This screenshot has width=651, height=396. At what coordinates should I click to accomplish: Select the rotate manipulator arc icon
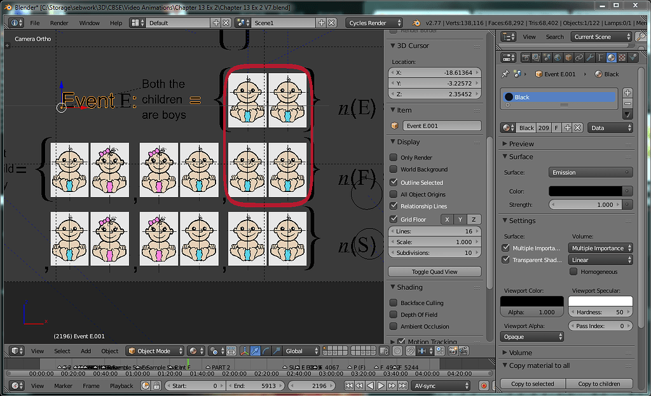point(266,351)
